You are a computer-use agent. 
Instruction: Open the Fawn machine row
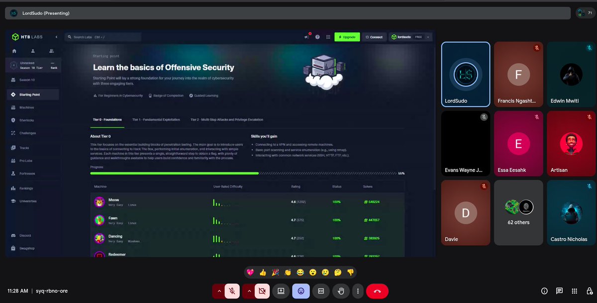(247, 220)
